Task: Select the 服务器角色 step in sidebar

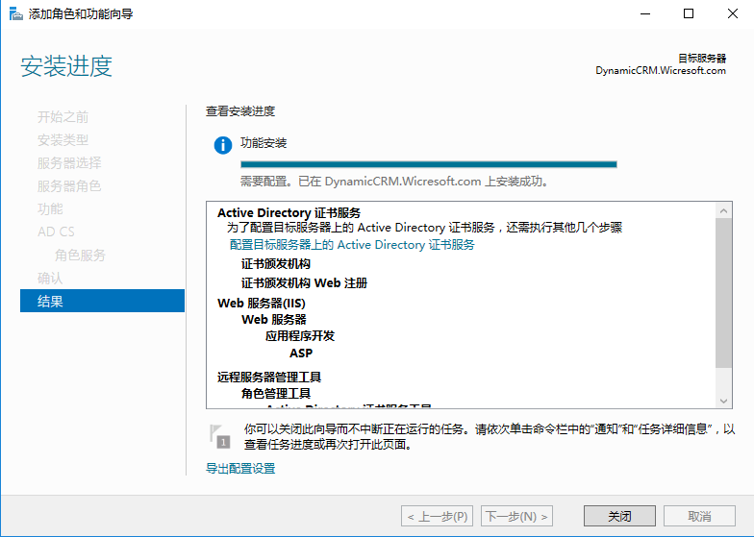Action: (69, 186)
